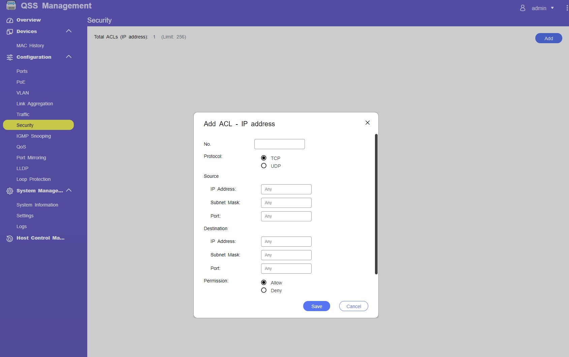Click the Host Control Management icon
569x357 pixels.
tap(10, 239)
